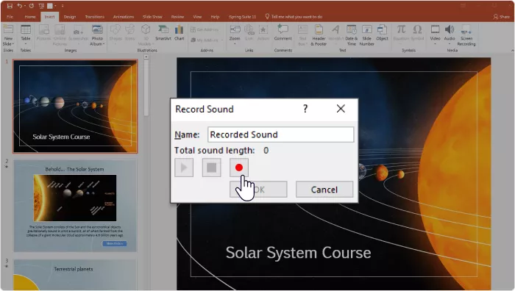The image size is (515, 291).
Task: Cancel the Record Sound dialog
Action: [324, 190]
